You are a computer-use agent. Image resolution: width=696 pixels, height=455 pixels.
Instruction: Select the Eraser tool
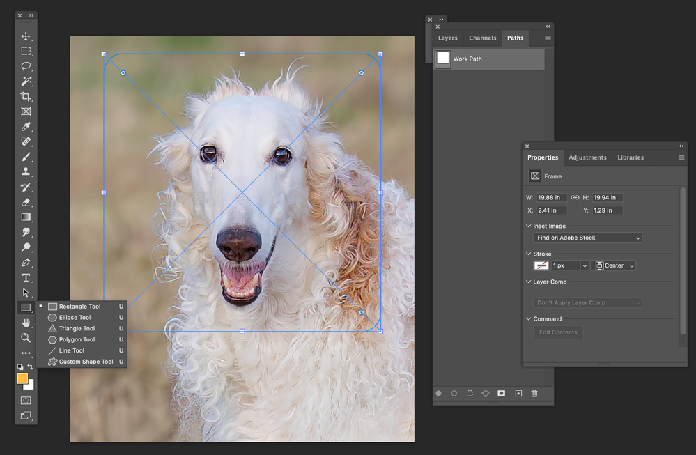point(26,202)
